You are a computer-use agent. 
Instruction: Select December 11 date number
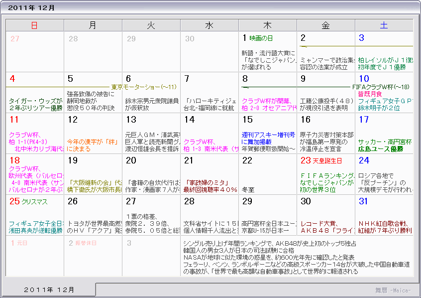(14, 120)
